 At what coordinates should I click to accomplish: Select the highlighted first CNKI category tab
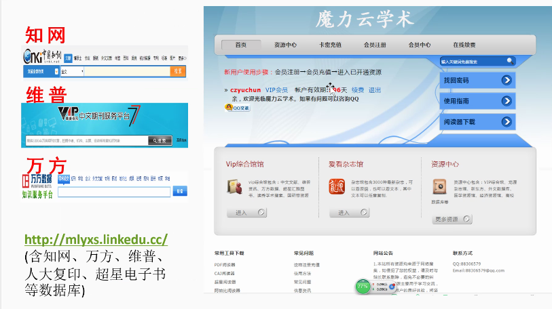click(x=69, y=58)
